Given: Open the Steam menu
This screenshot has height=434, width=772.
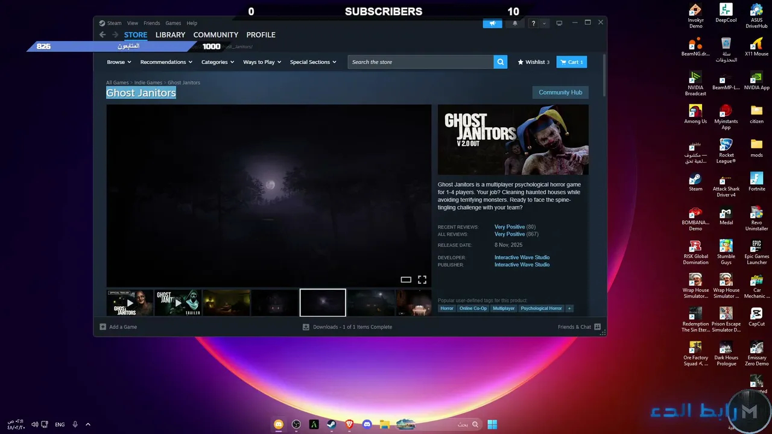Looking at the screenshot, I should [110, 24].
